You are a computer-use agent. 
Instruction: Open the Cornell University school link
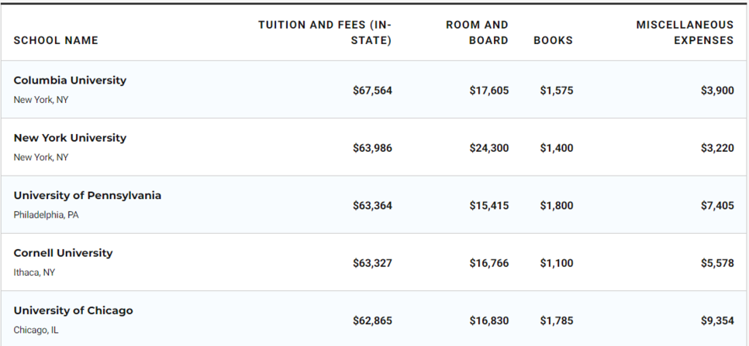click(63, 253)
